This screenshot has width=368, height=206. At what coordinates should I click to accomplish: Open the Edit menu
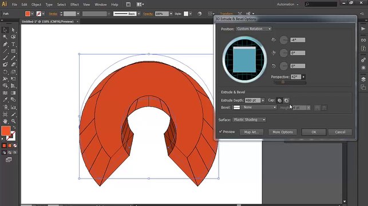24,5
